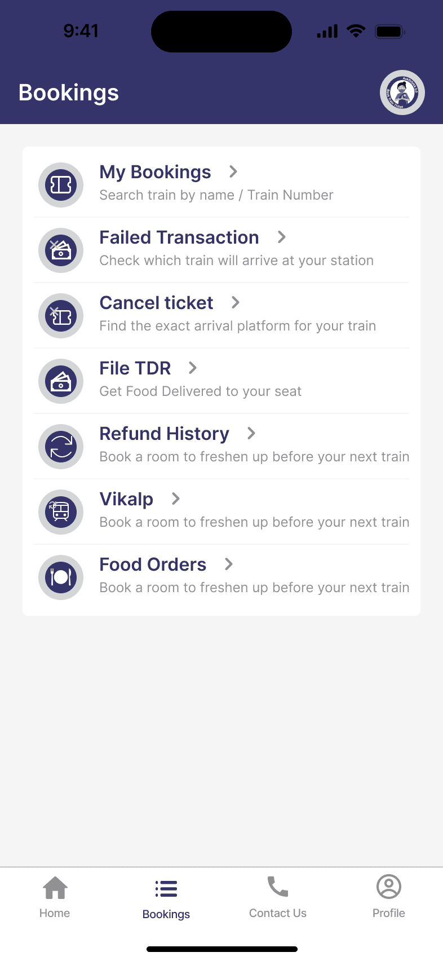Click the chevron next to File TDR
The image size is (443, 961).
coord(193,368)
